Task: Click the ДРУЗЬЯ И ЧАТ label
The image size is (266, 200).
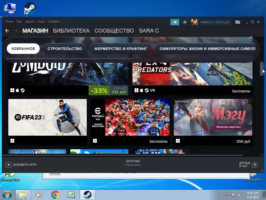Action: (245, 165)
